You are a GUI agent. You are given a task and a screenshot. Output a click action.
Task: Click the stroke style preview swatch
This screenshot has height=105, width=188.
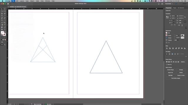tap(182, 35)
